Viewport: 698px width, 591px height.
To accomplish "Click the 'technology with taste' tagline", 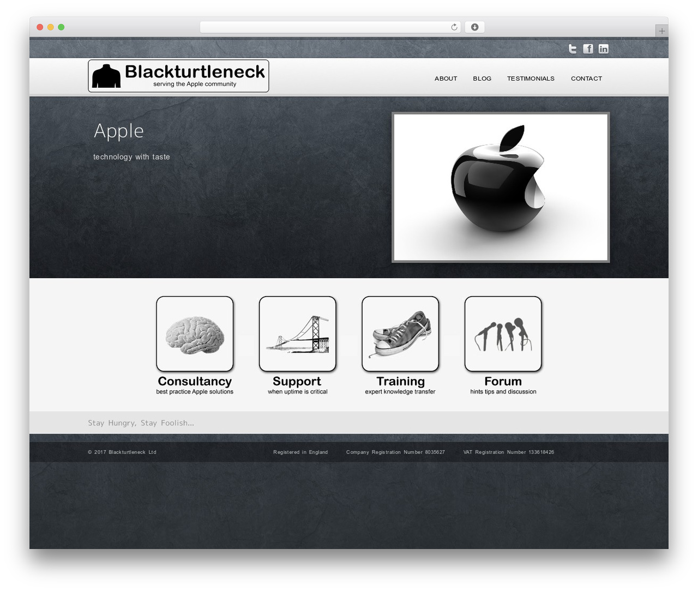I will click(x=131, y=157).
